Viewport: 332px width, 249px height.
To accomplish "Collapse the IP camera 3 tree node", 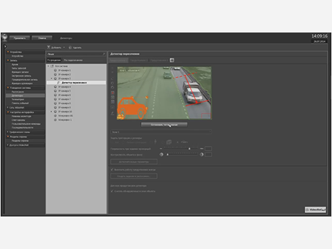I will [x=51, y=79].
